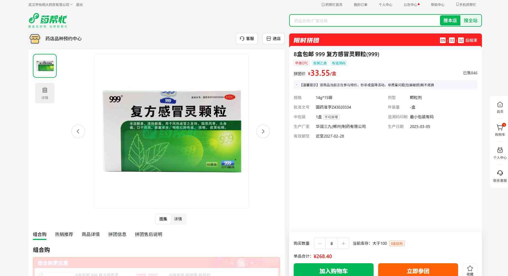This screenshot has height=276, width=508.
Task: Increase purchase quantity with plus button
Action: [x=343, y=243]
